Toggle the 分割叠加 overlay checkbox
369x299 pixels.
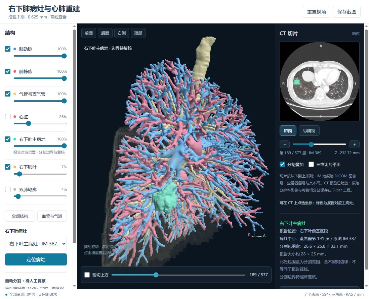[282, 164]
